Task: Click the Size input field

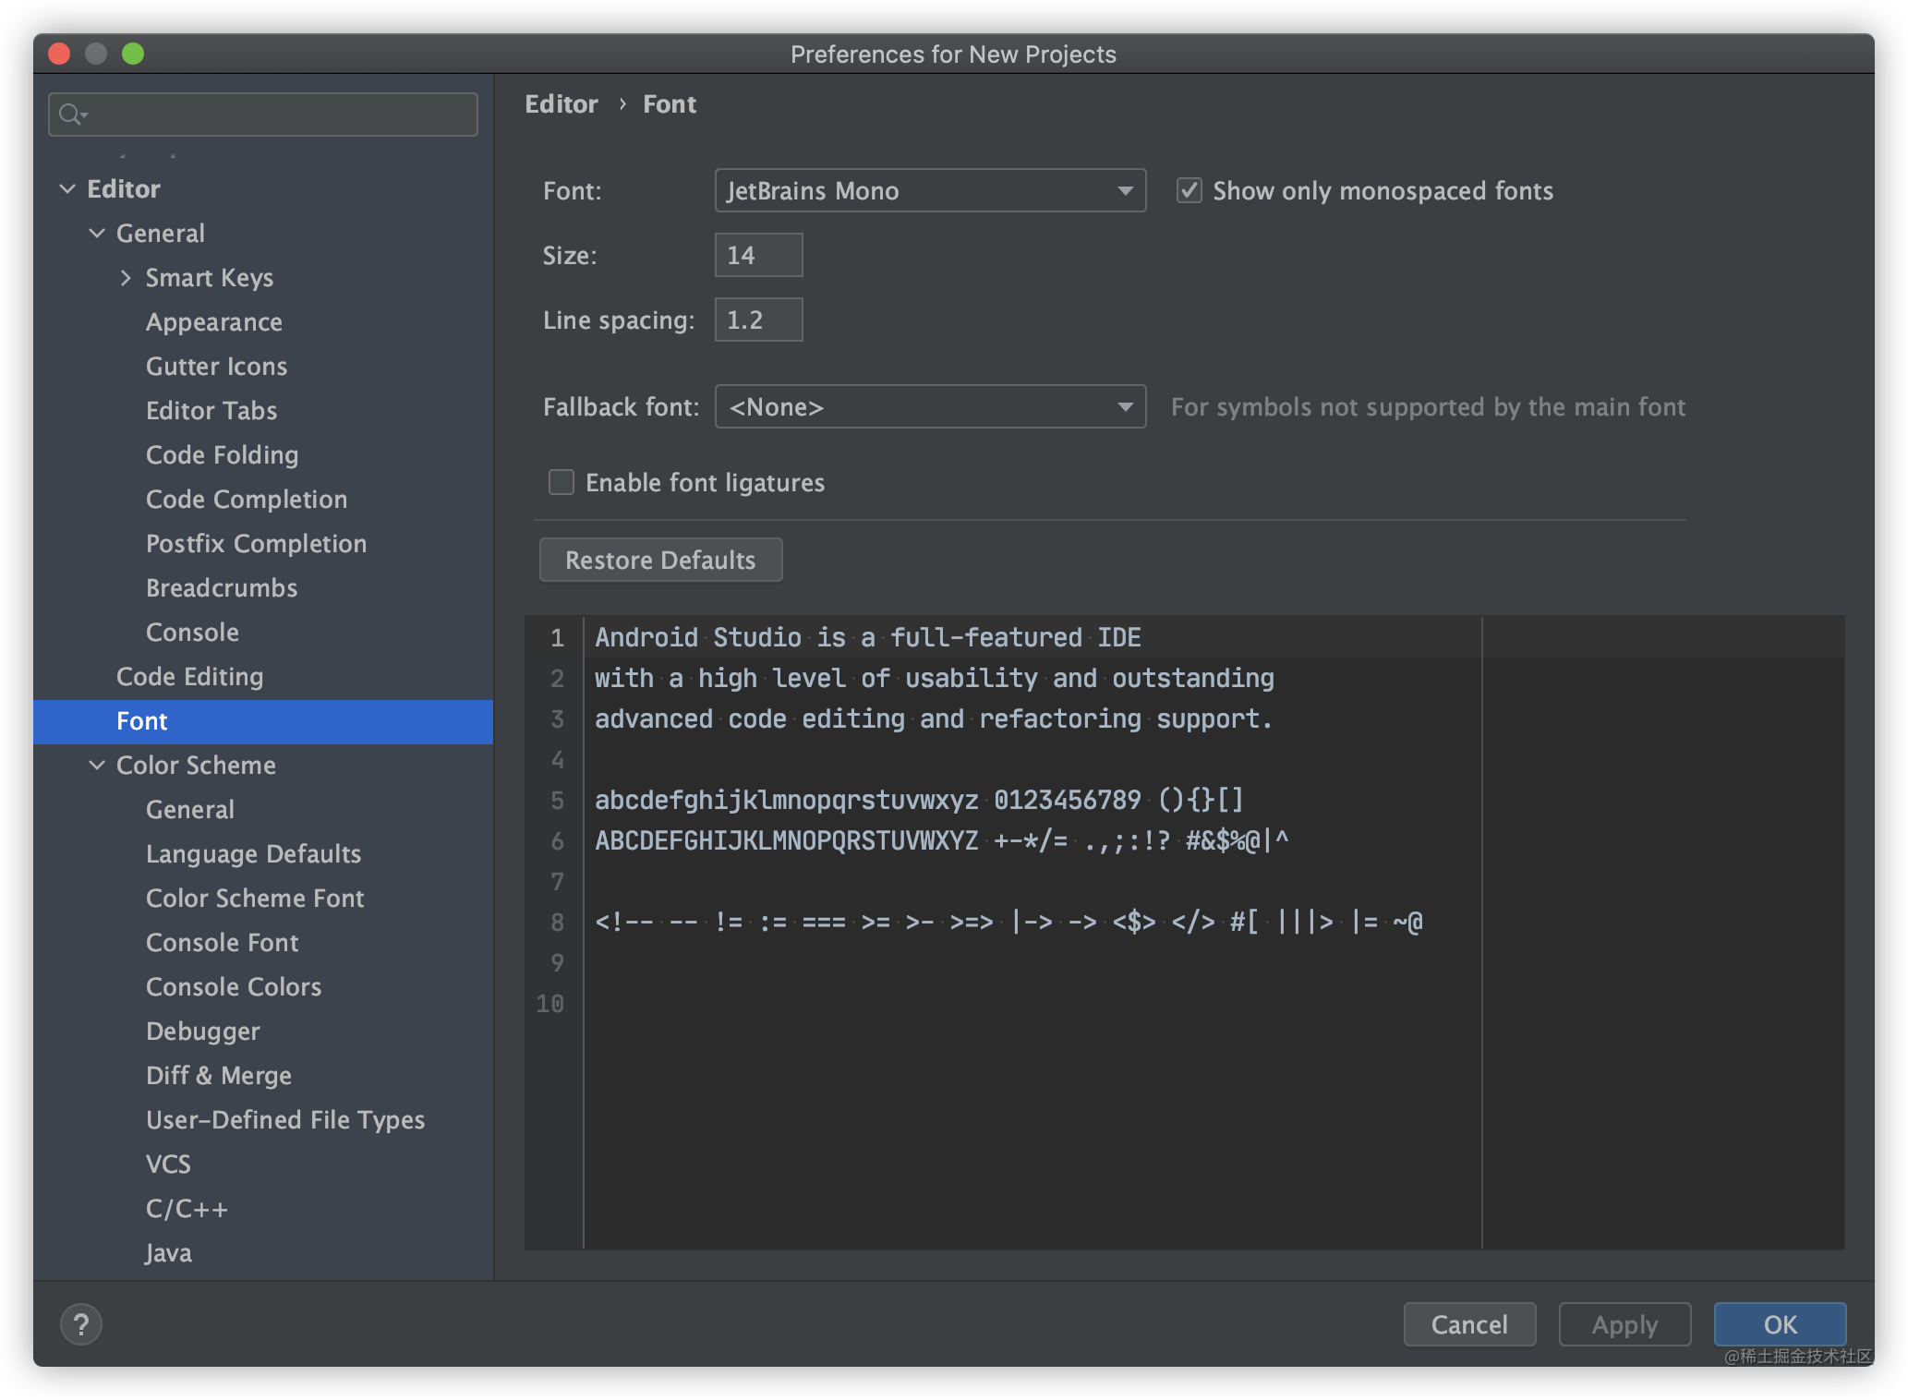Action: [758, 256]
